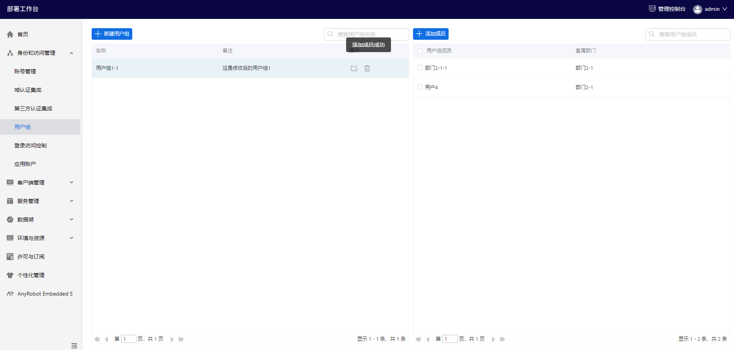Check the box for member 用户4

(420, 87)
